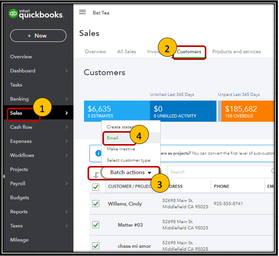Open the hamburger menu icon
The width and height of the screenshot is (279, 256).
[82, 12]
